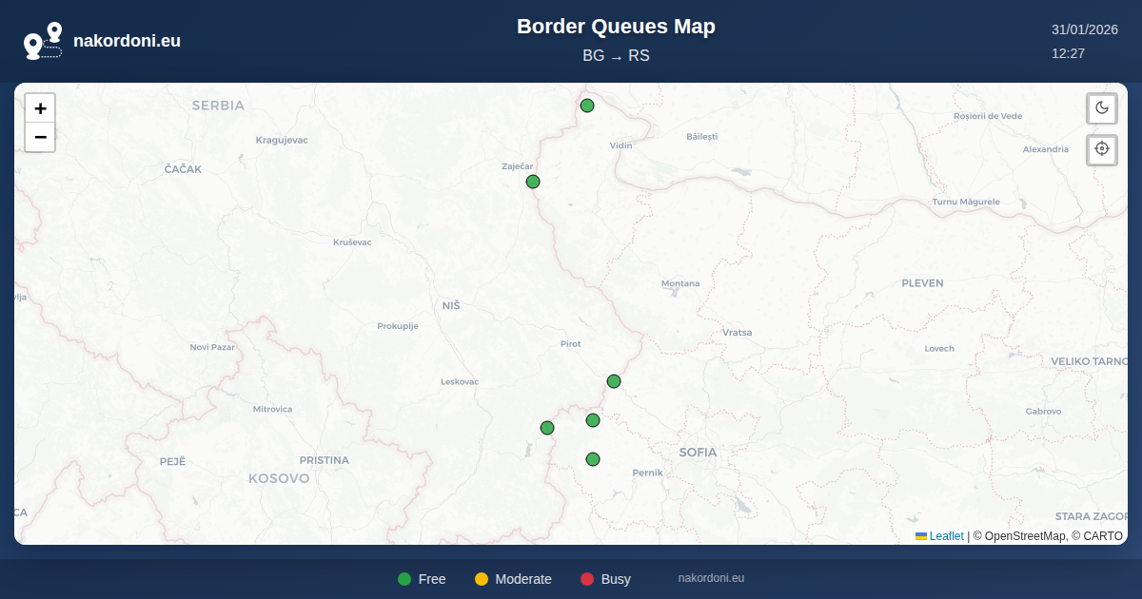This screenshot has width=1142, height=599.
Task: Click the green Free legend dot
Action: (404, 579)
